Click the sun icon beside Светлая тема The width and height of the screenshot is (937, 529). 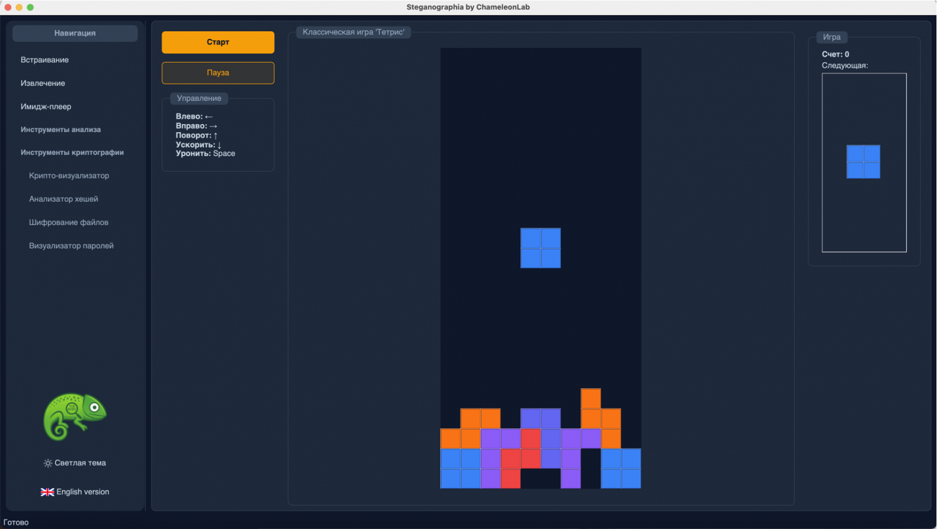pyautogui.click(x=48, y=463)
